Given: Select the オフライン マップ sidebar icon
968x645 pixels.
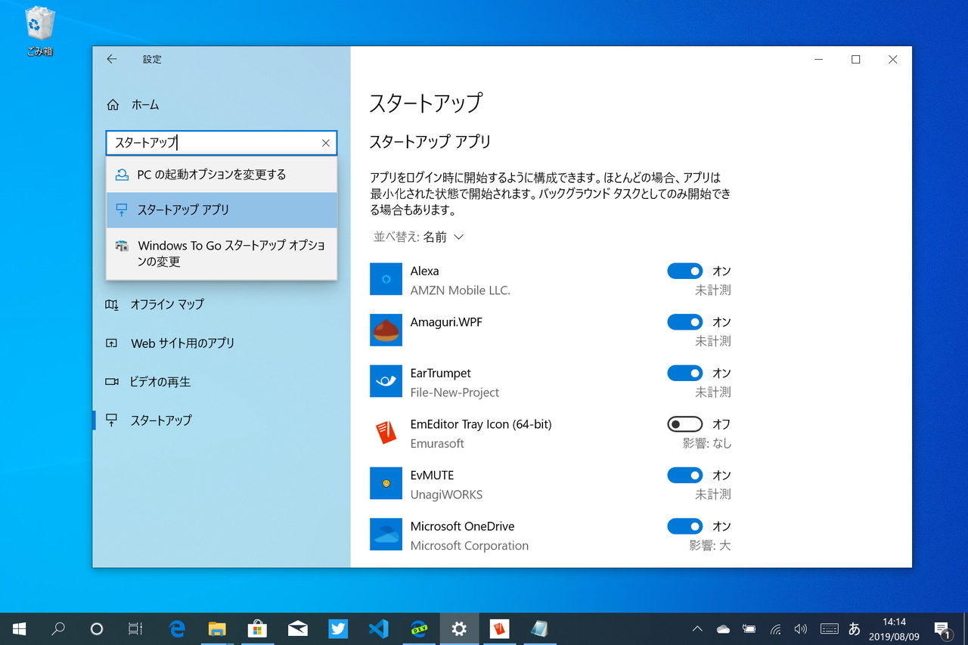Looking at the screenshot, I should pyautogui.click(x=112, y=304).
